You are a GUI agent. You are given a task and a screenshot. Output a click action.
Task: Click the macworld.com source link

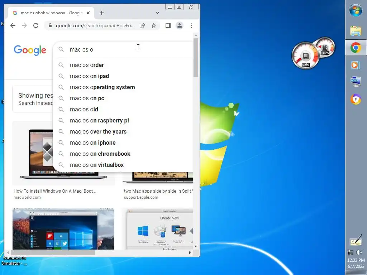pos(27,197)
